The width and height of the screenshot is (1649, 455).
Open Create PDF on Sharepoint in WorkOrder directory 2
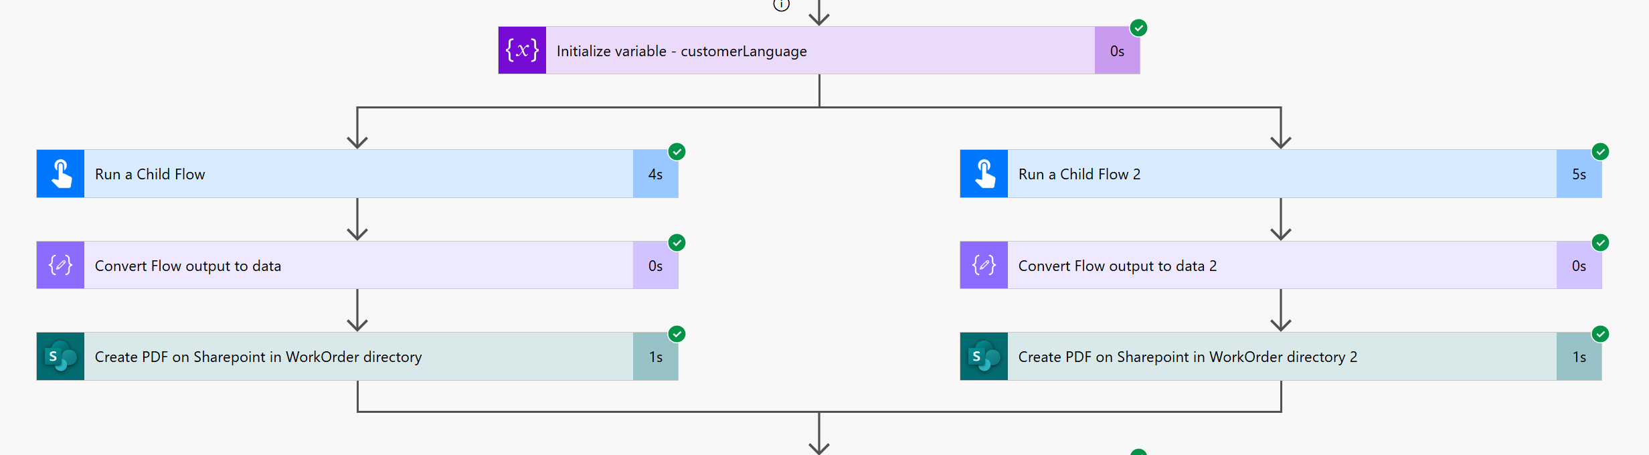1281,357
